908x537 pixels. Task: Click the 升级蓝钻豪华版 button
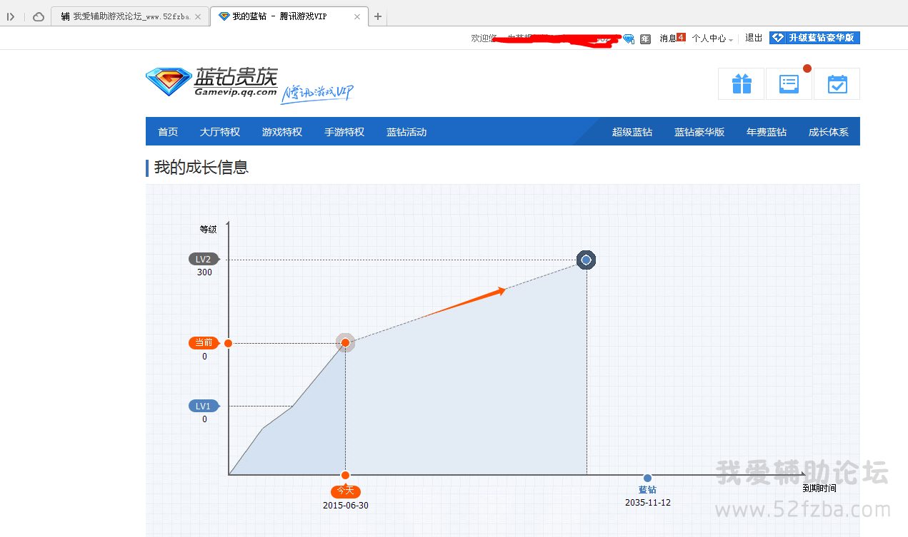[814, 38]
